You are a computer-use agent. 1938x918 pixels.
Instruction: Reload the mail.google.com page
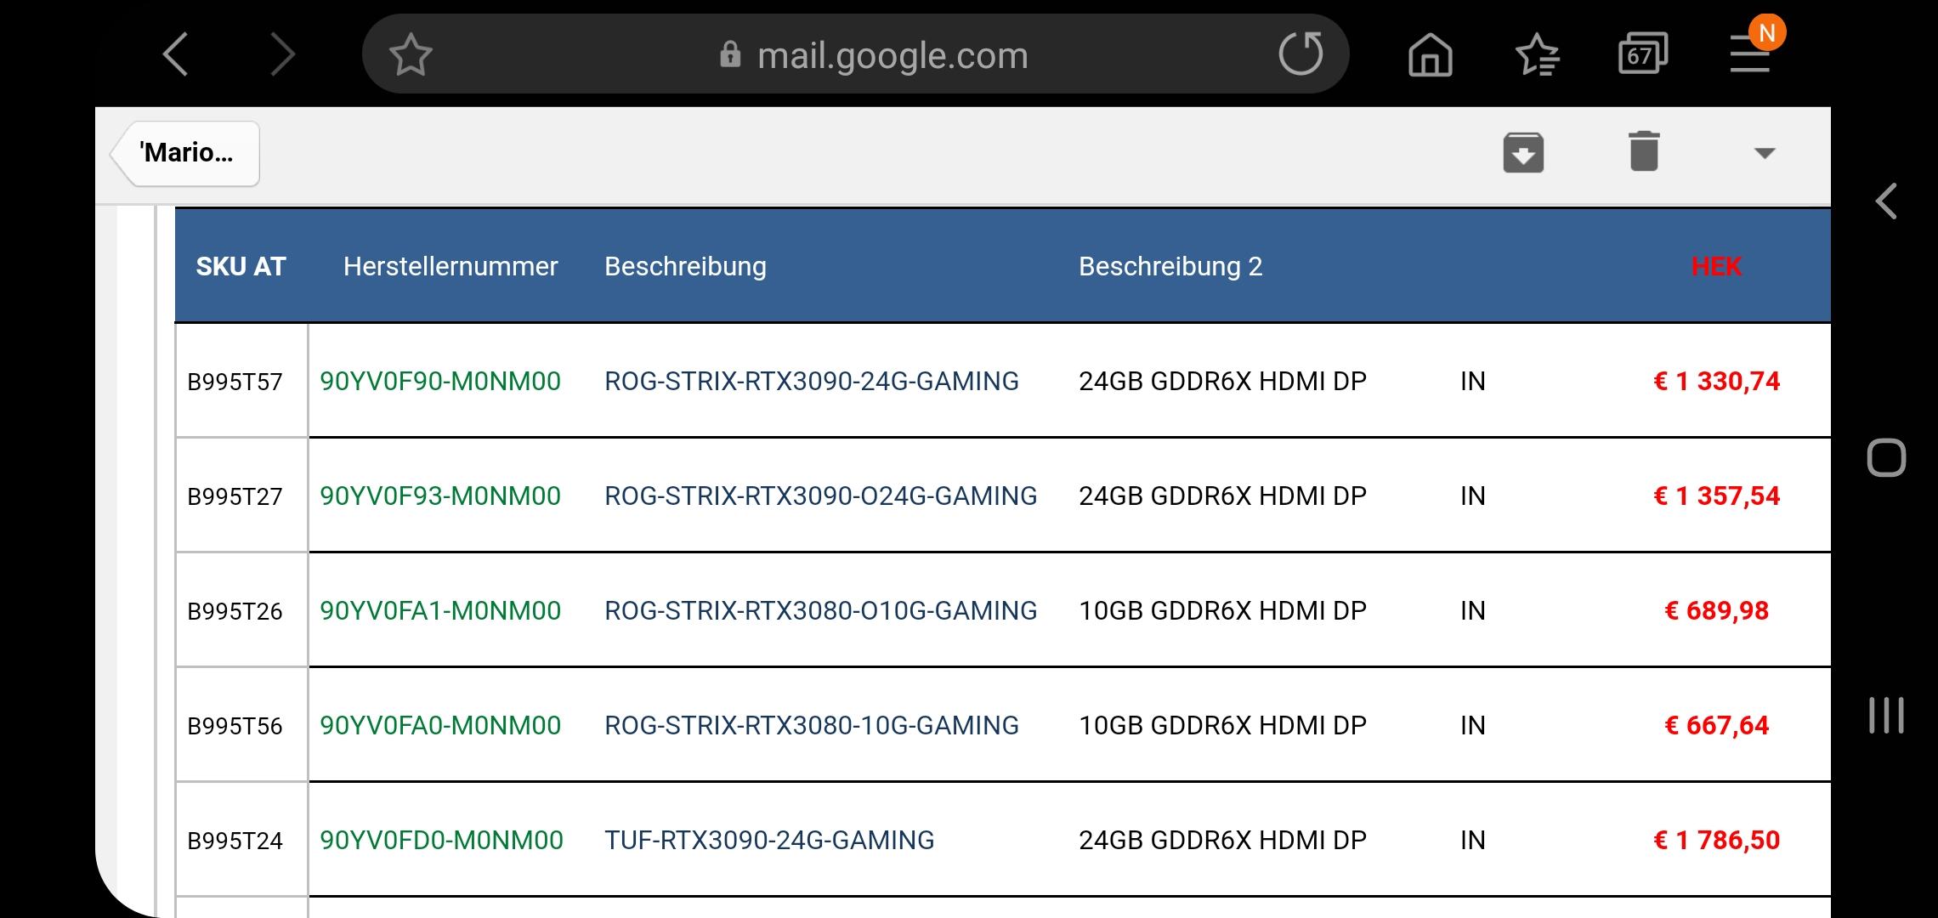(1300, 54)
